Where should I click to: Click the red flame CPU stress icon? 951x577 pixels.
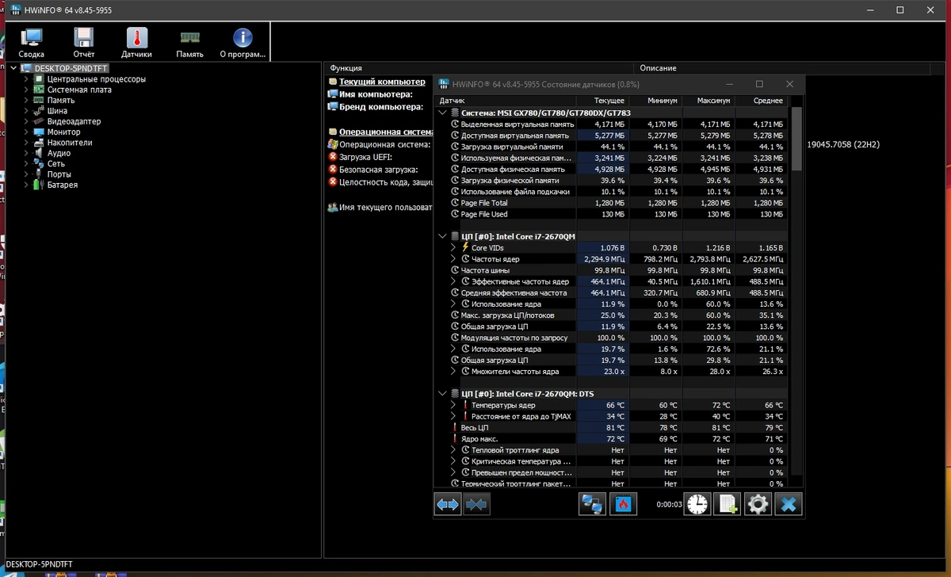(x=623, y=504)
